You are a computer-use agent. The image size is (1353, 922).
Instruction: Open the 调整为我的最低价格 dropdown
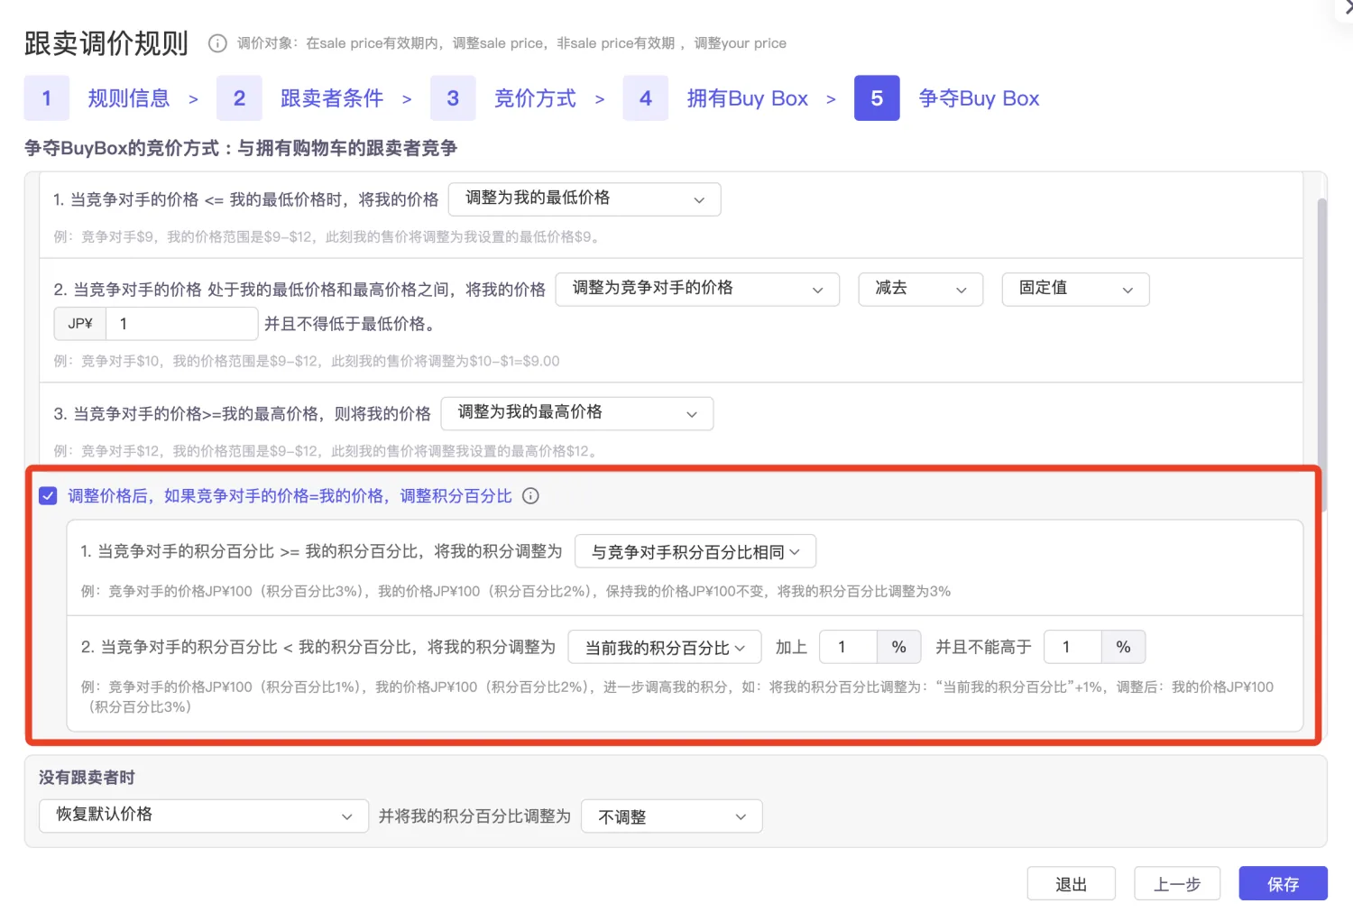click(x=584, y=199)
